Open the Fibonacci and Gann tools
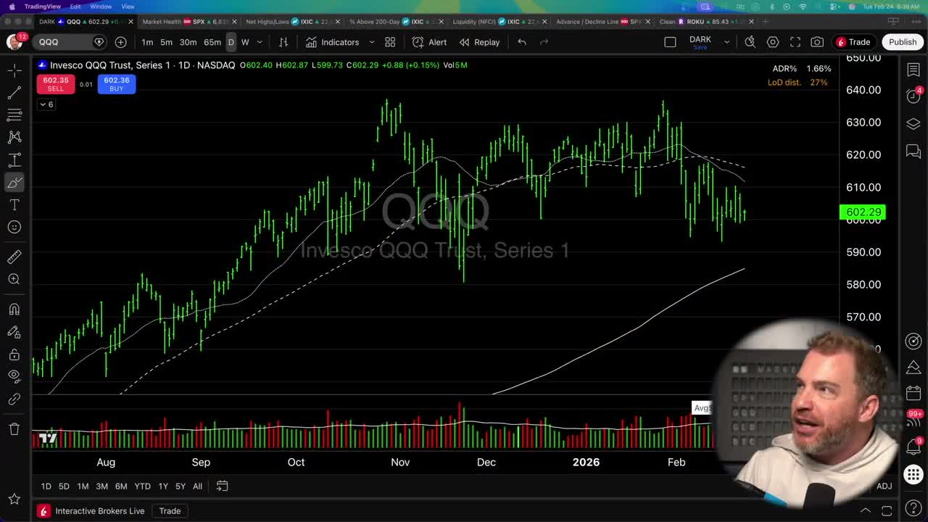928x522 pixels. click(14, 115)
